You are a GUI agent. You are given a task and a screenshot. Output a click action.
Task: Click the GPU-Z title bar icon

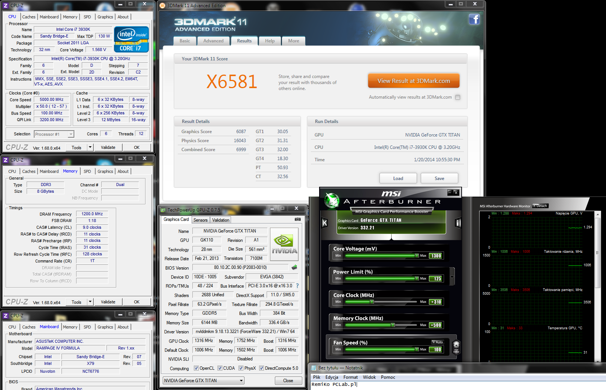pos(163,210)
